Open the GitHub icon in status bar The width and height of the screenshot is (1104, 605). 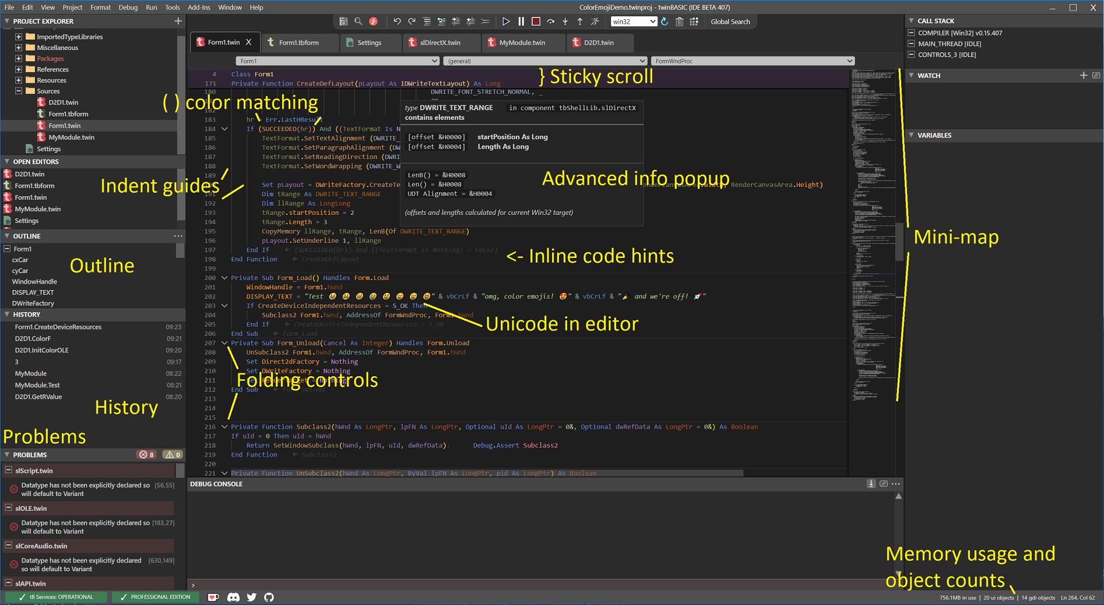coord(269,597)
